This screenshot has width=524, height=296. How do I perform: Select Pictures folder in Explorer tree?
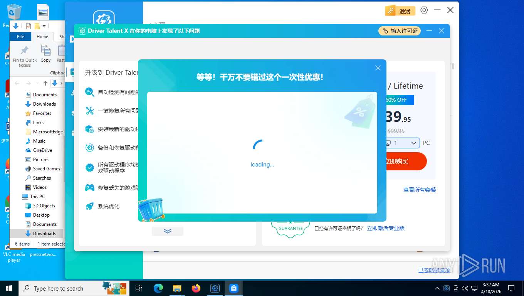41,160
